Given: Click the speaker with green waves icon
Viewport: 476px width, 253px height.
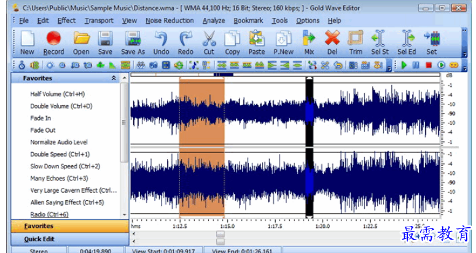Looking at the screenshot, I should 34,65.
